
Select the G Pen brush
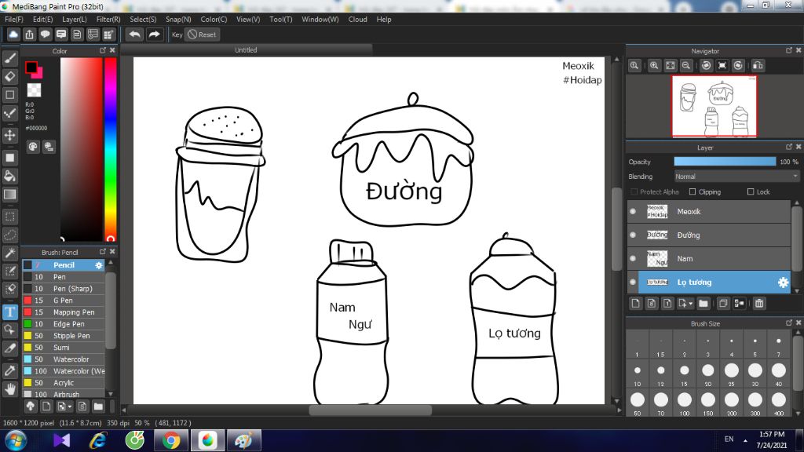tap(64, 301)
